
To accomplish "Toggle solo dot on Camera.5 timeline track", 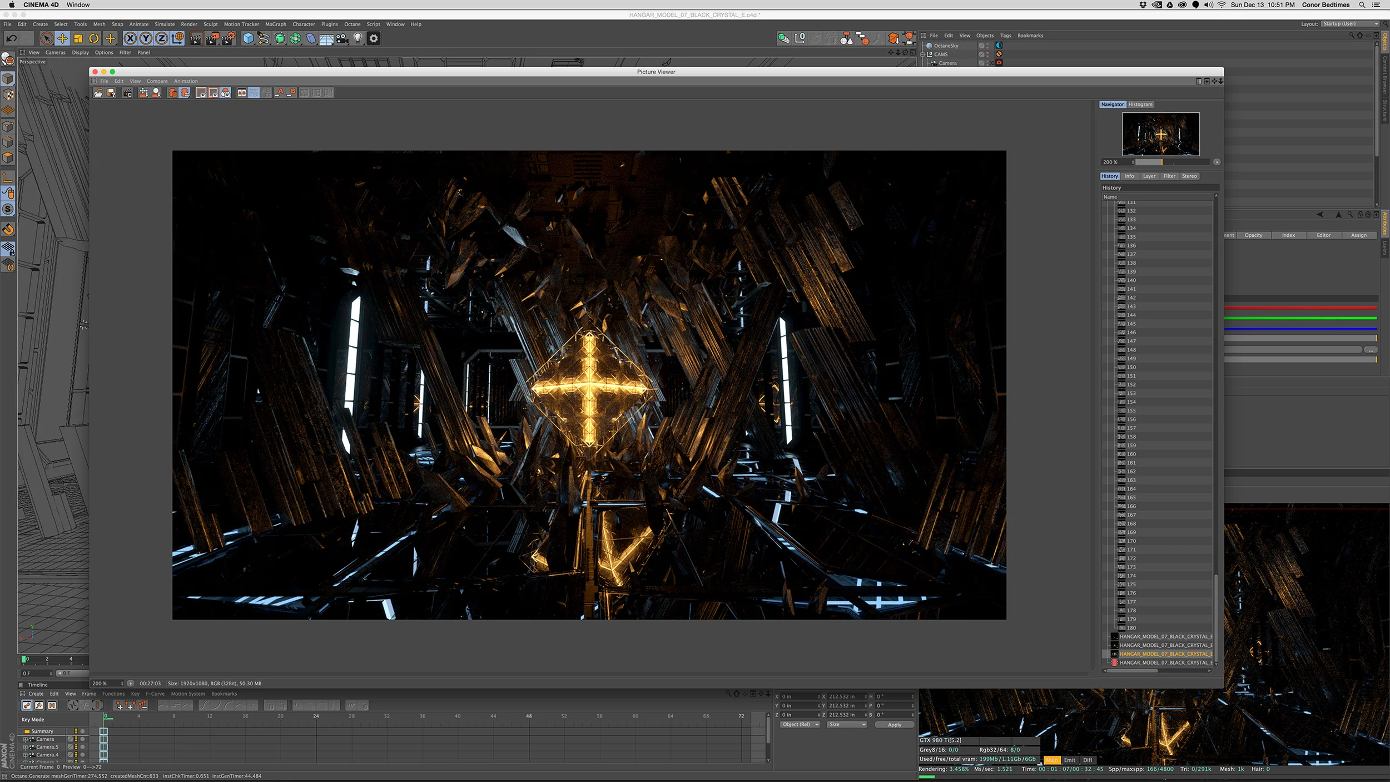I will tap(82, 747).
